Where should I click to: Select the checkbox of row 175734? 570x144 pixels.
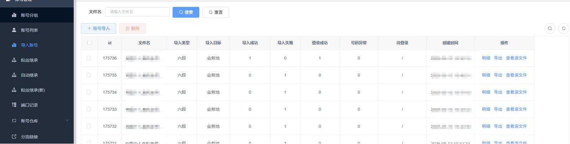[x=89, y=92]
